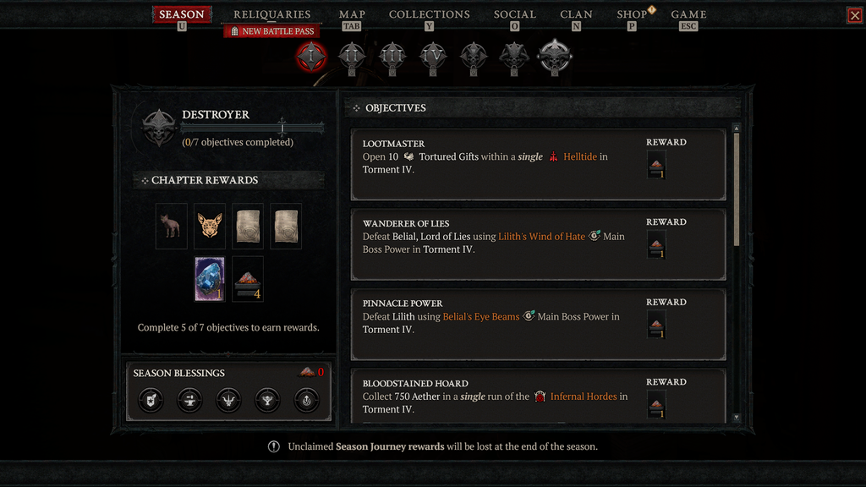866x487 pixels.
Task: Open the Collections tab
Action: 429,14
